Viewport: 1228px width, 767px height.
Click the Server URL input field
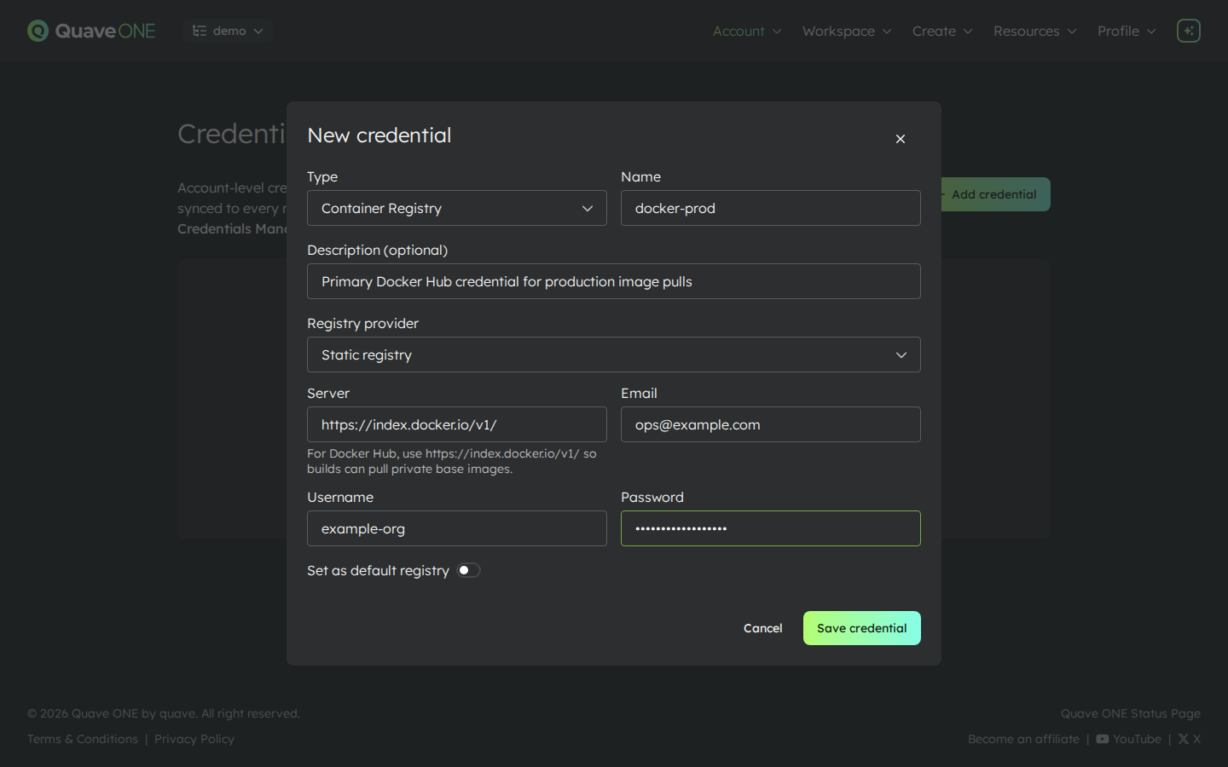[x=457, y=424]
